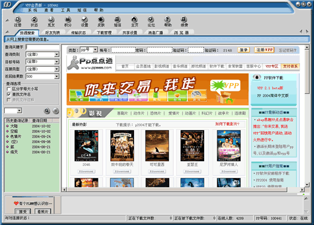Switch to the 好友列表 tab
Viewport: 314px width, 225px height.
pyautogui.click(x=53, y=32)
